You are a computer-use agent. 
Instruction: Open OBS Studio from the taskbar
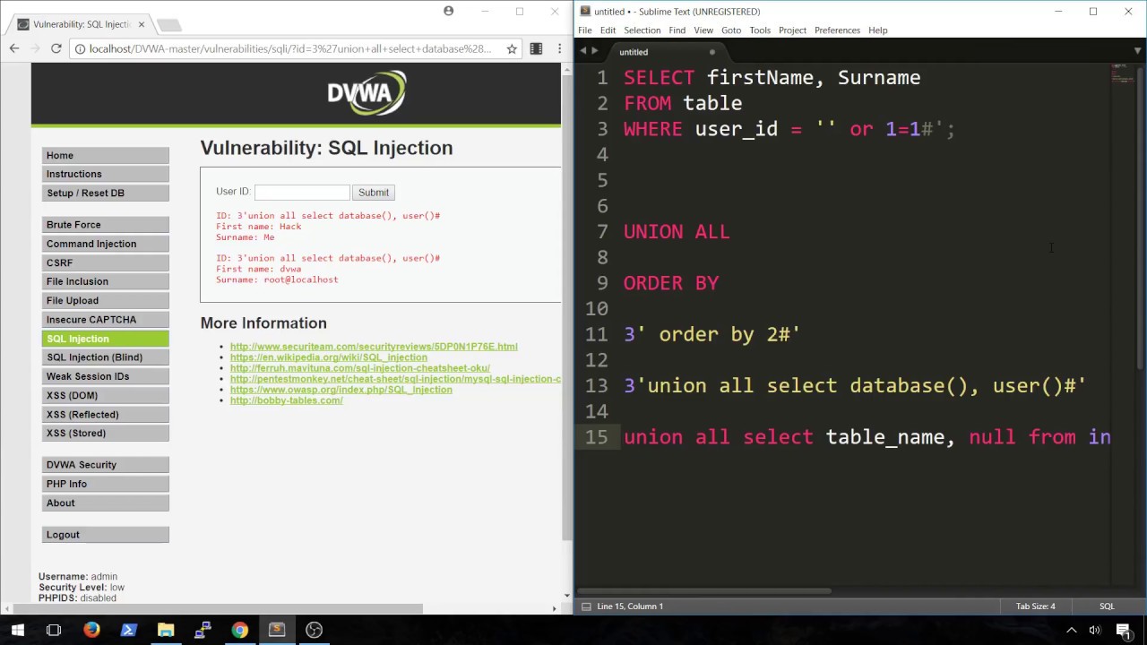coord(314,630)
